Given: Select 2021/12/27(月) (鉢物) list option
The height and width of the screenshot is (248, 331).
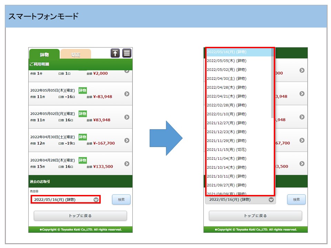Looking at the screenshot, I should click(227, 123).
